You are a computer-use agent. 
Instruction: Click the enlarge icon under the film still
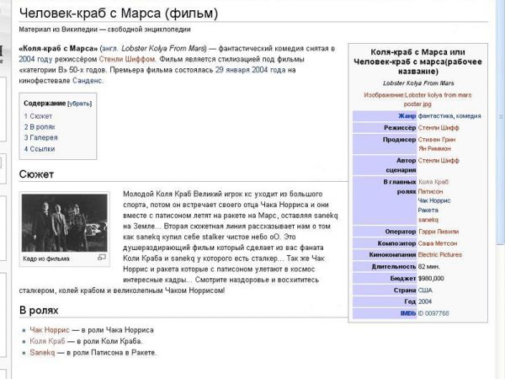[102, 257]
